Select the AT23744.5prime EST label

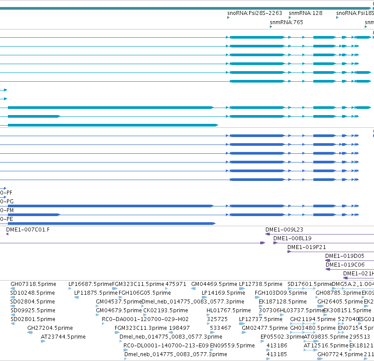pyautogui.click(x=63, y=337)
